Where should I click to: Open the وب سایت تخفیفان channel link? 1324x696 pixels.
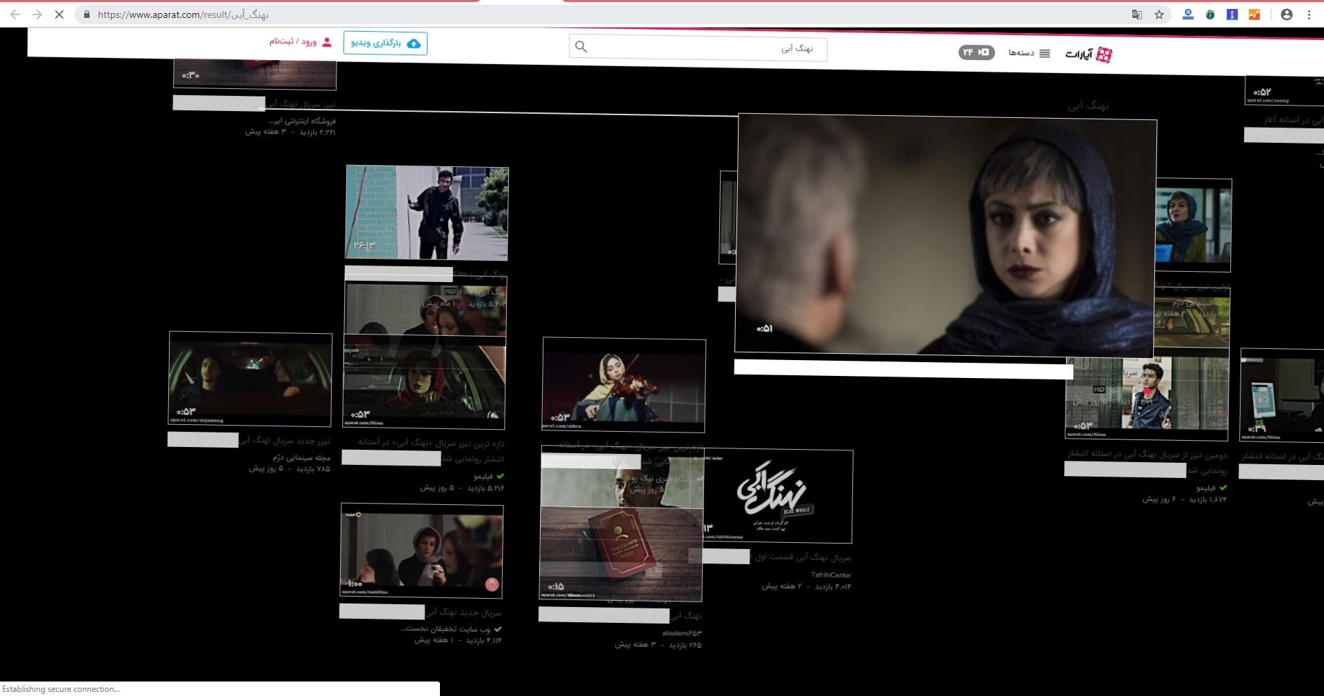pos(445,629)
